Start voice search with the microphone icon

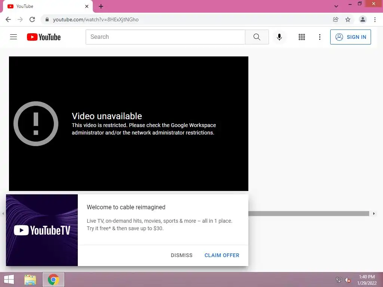tap(279, 37)
